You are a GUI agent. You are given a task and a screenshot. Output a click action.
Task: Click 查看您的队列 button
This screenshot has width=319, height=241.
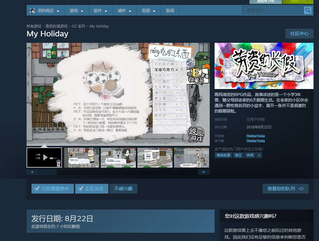(285, 189)
